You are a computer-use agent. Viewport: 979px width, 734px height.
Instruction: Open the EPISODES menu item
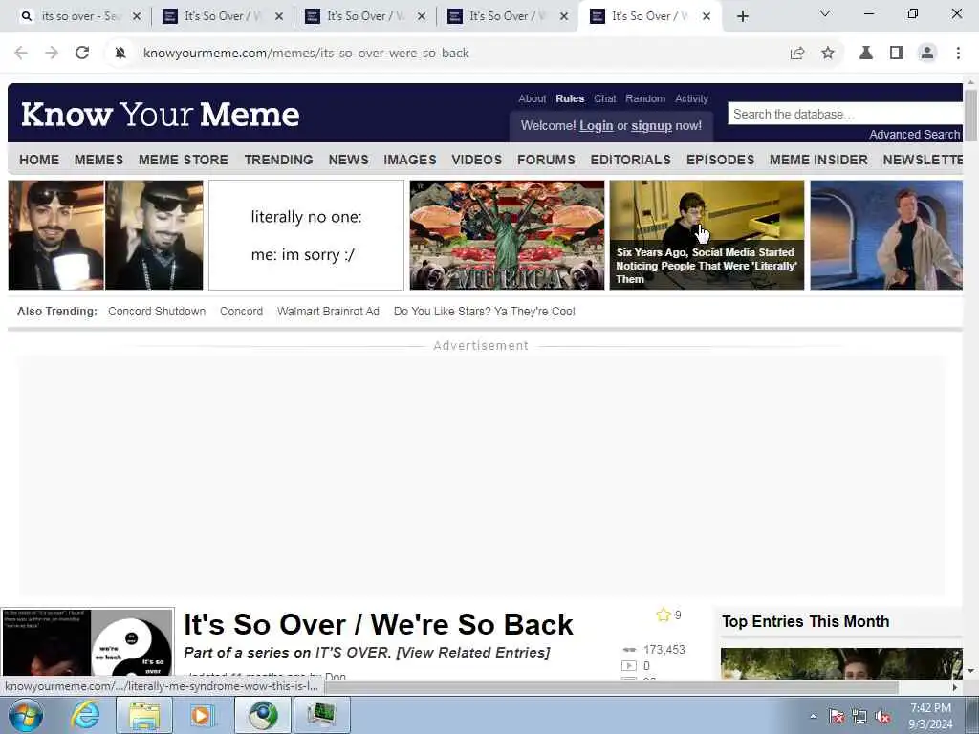tap(720, 160)
